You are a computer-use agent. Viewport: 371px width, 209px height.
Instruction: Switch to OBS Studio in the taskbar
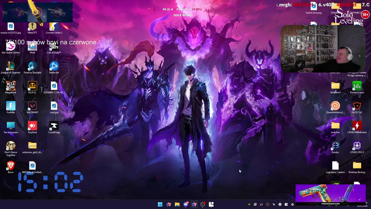click(x=203, y=204)
